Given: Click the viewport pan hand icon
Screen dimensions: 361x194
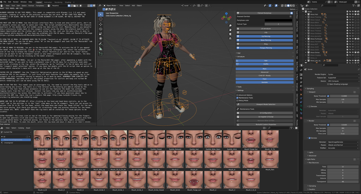Looking at the screenshot, I should coord(230,30).
